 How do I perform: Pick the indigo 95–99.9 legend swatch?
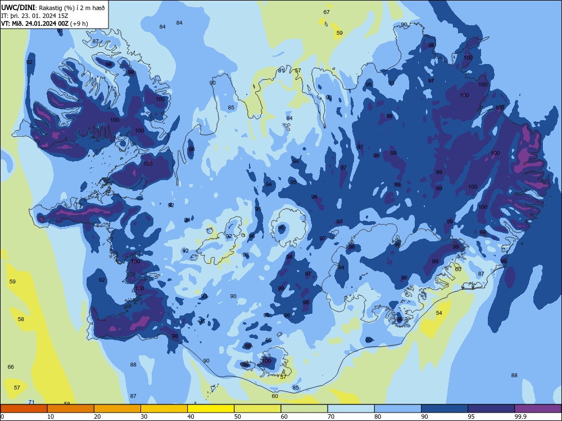point(491,409)
